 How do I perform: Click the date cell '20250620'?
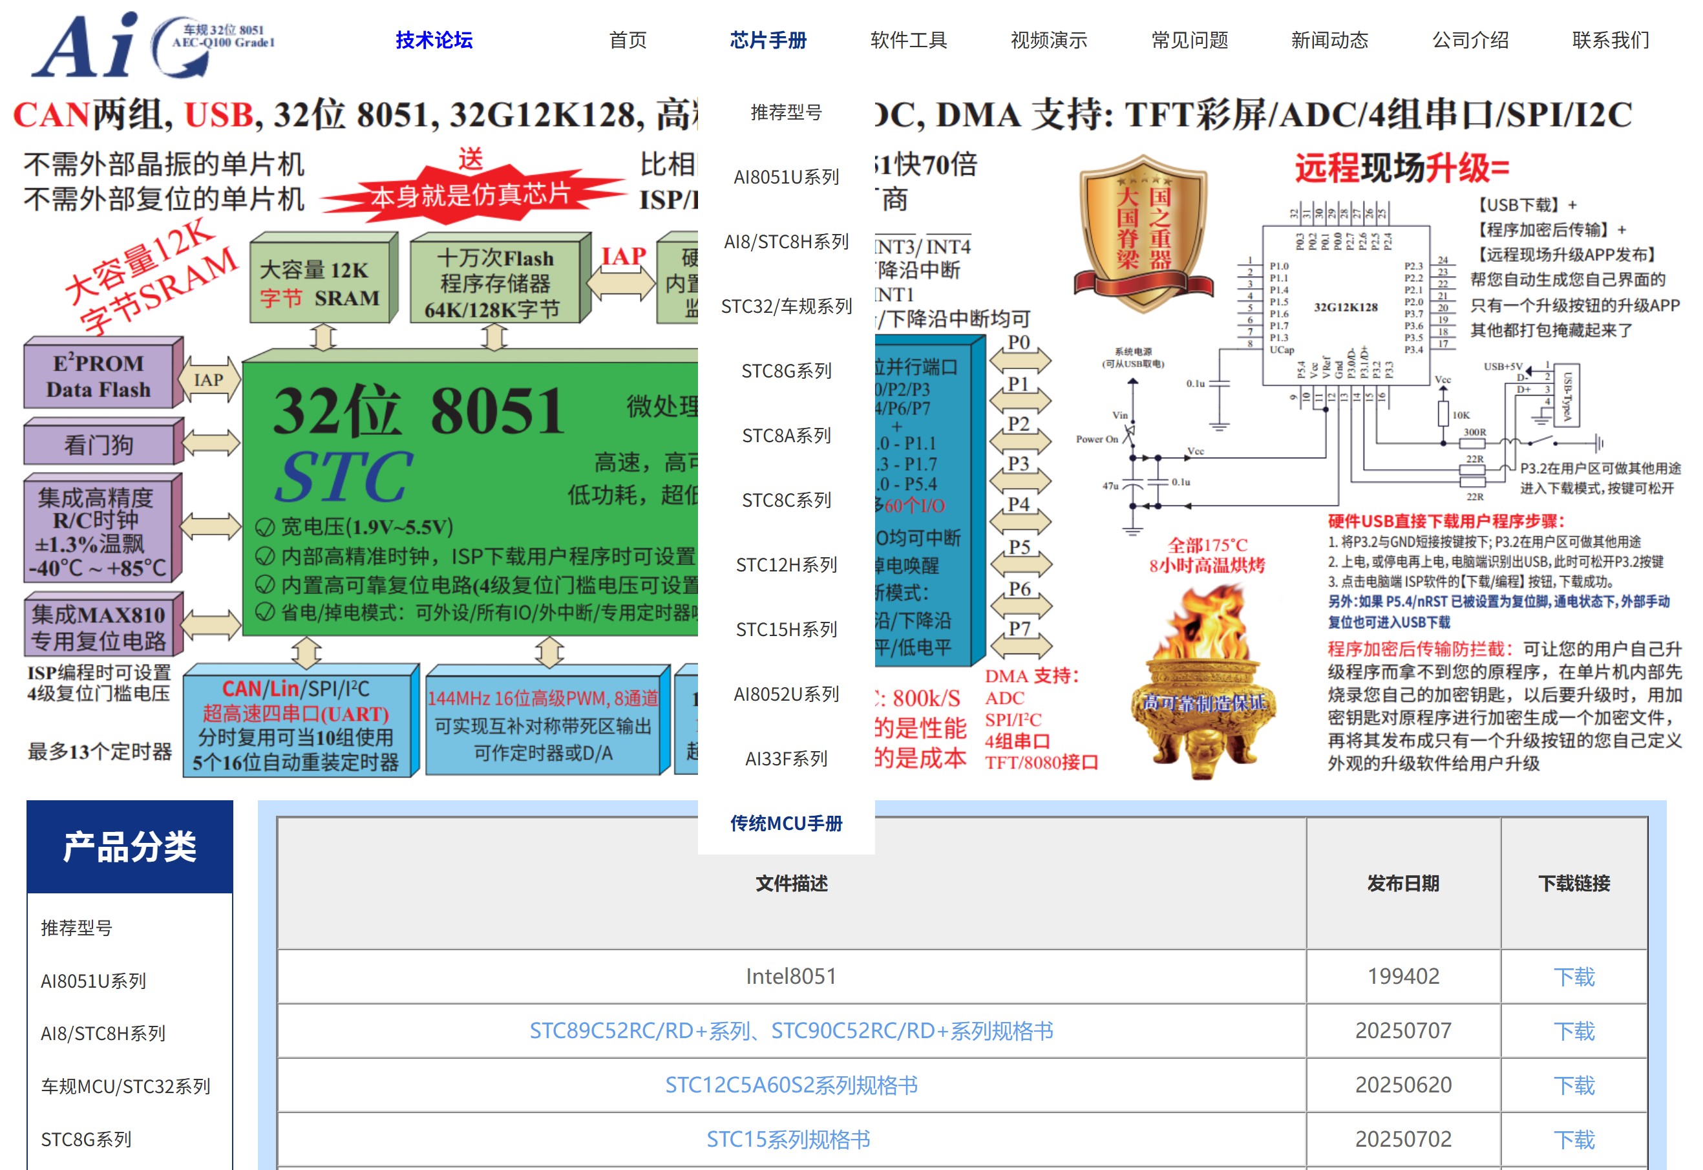(1402, 1084)
